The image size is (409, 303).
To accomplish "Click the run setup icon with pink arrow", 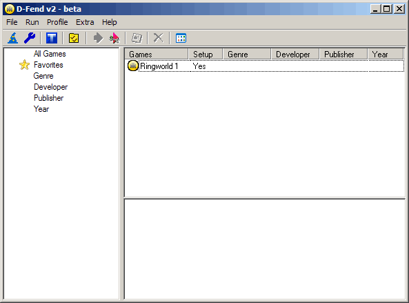I will pos(114,38).
